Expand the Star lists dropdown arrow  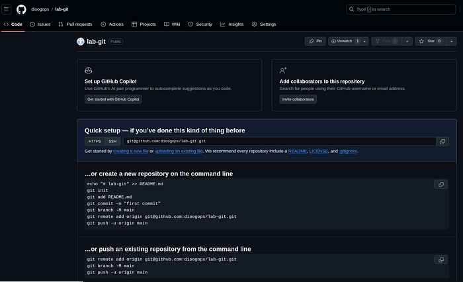[452, 41]
